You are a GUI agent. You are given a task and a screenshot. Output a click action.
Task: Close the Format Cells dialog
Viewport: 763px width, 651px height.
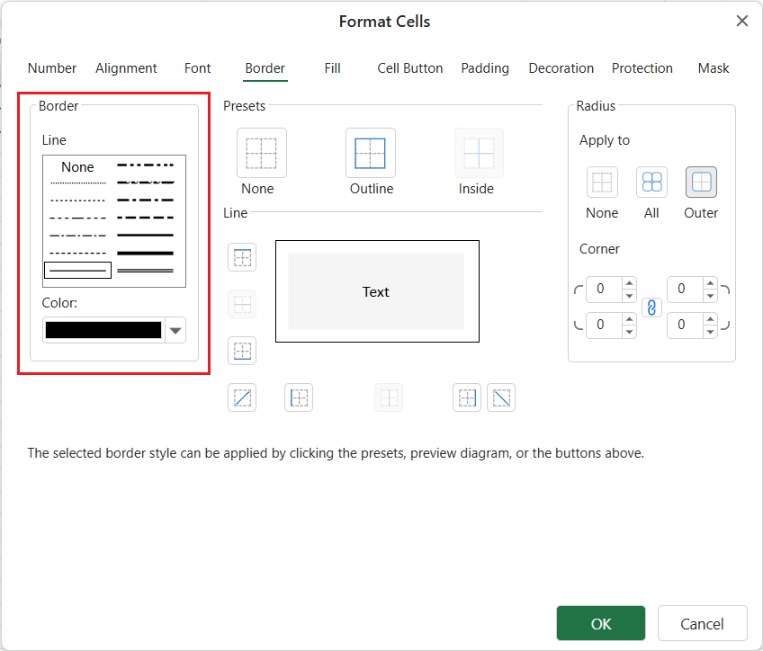point(742,21)
